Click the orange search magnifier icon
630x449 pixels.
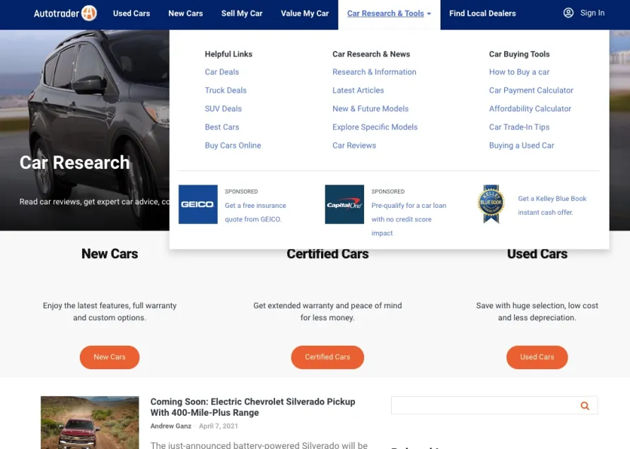coord(585,406)
